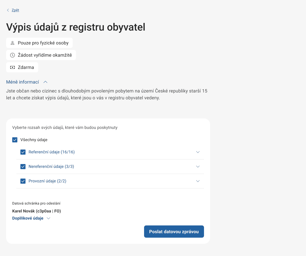Select the Karel Novák datová schránka entry

[37, 211]
